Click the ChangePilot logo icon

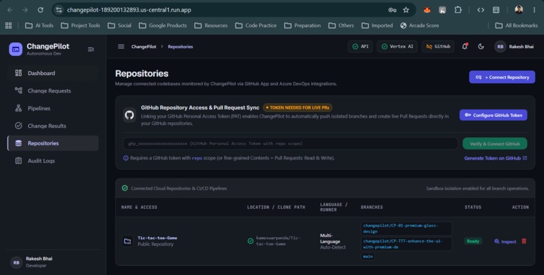pos(16,49)
